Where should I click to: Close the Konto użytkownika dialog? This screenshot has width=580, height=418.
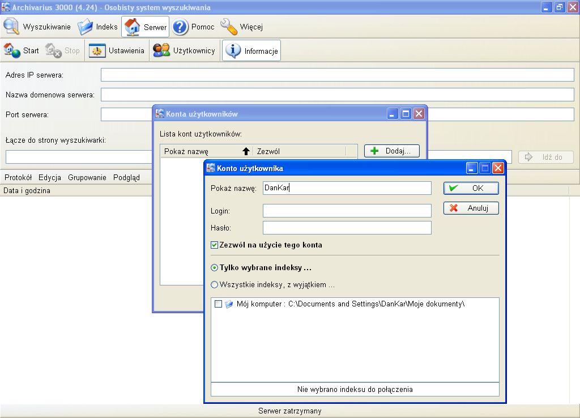pyautogui.click(x=498, y=168)
